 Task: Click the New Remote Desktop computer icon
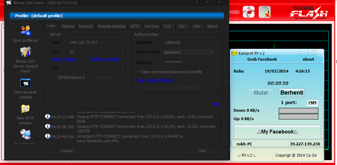(25, 135)
